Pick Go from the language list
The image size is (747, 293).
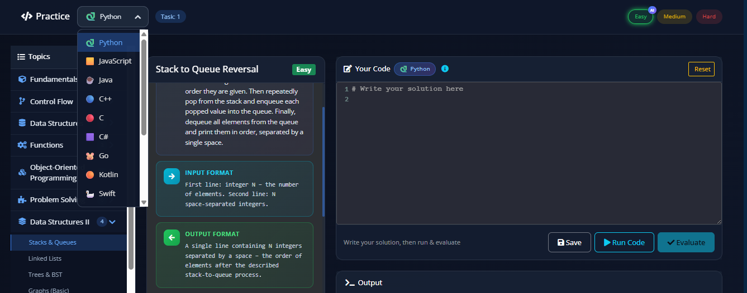pos(109,156)
